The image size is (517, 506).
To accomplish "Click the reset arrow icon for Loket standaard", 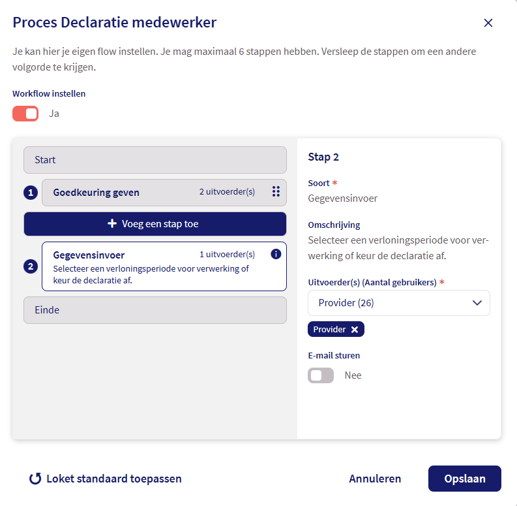I will coord(35,479).
